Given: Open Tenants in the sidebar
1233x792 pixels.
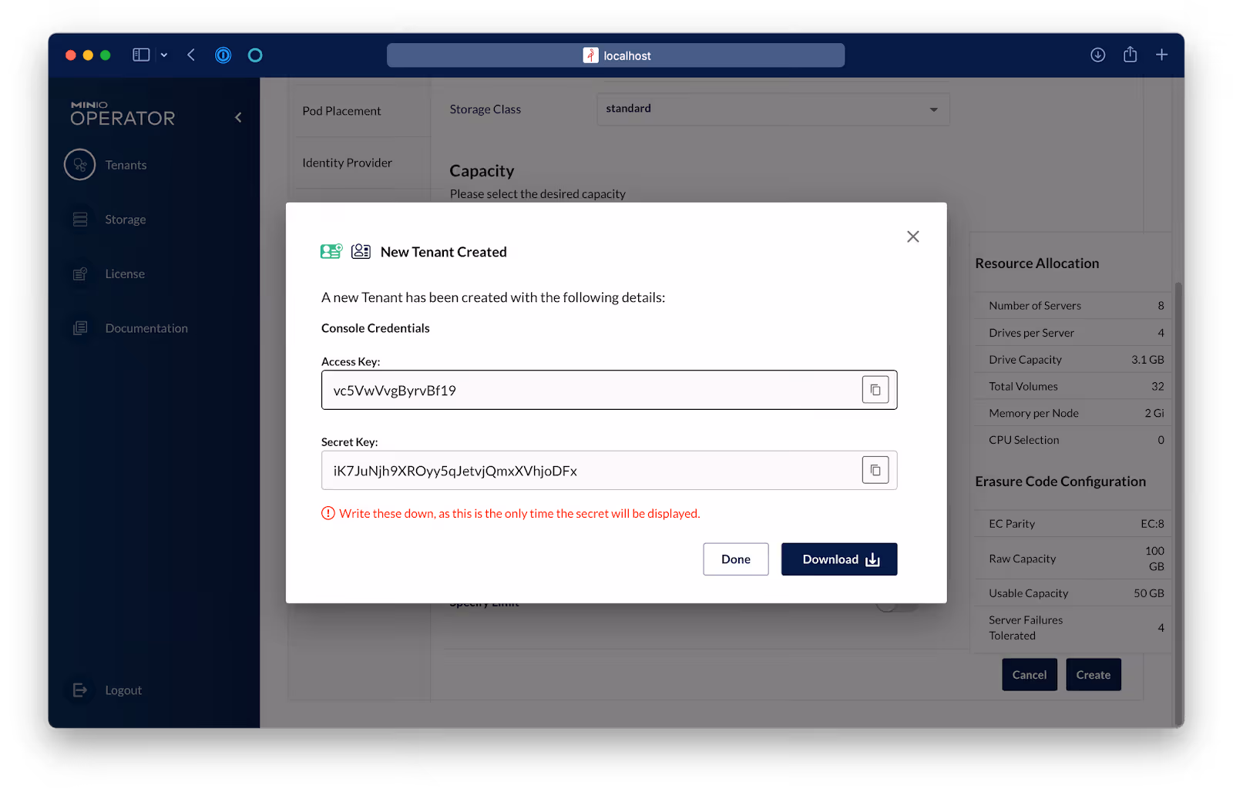Looking at the screenshot, I should 126,165.
